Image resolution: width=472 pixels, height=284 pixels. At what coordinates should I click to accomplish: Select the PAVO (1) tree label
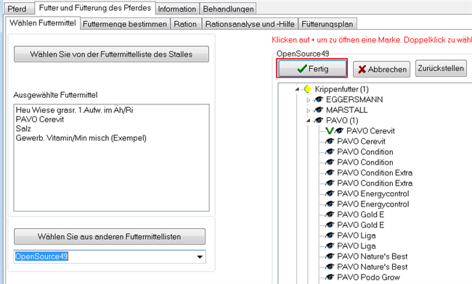(342, 121)
